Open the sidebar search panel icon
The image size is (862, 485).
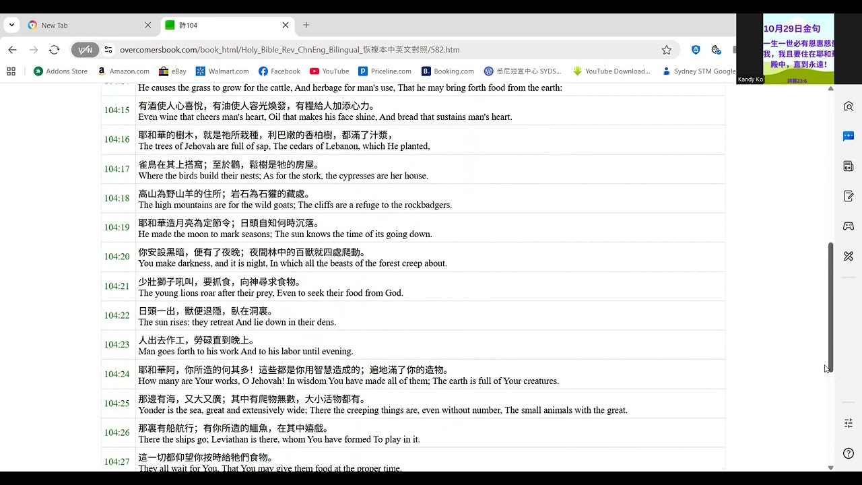[x=849, y=106]
